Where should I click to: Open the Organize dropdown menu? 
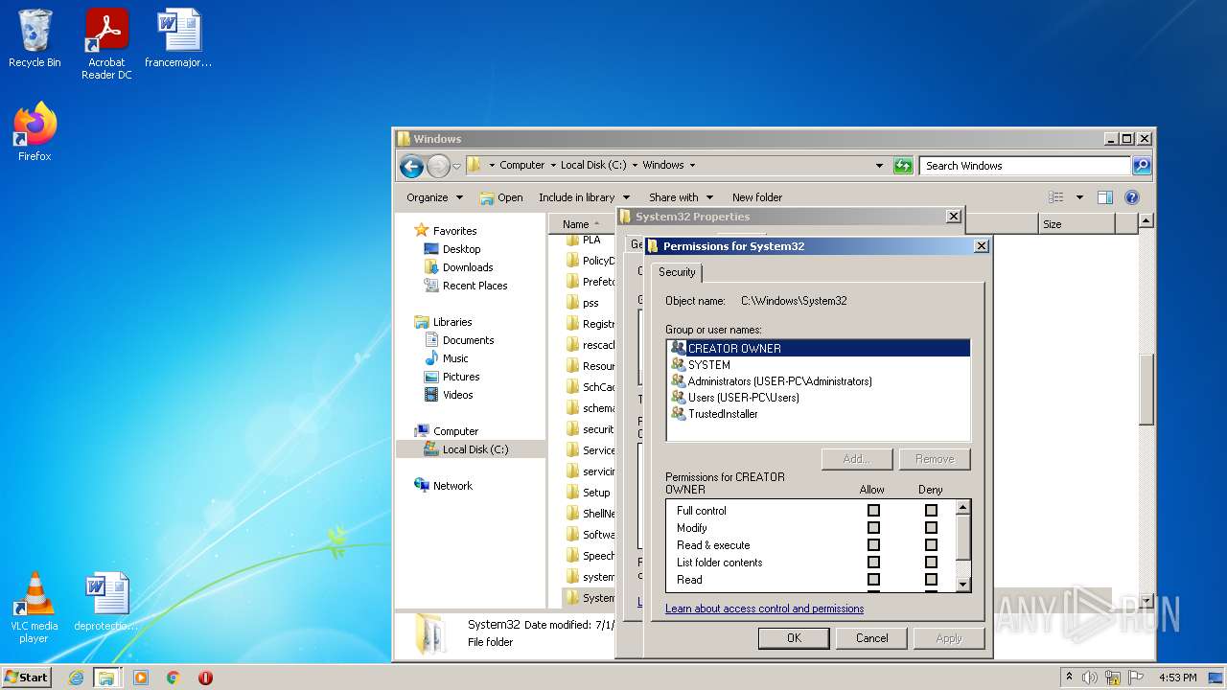click(x=434, y=197)
